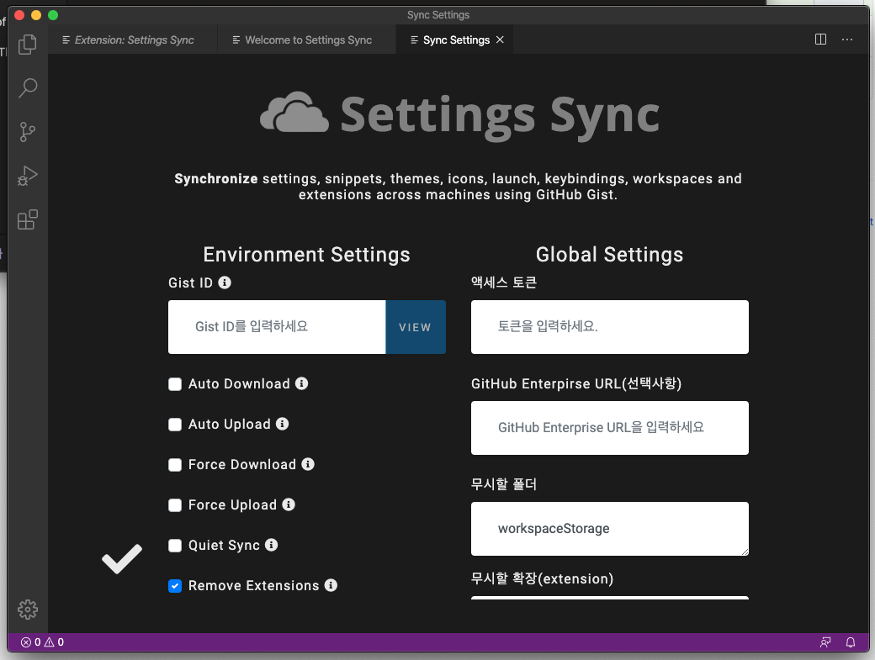Click the Synchronize description text

click(459, 186)
